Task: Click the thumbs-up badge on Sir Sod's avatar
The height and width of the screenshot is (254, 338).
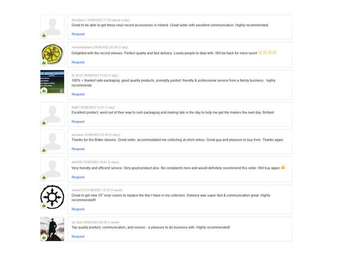Action: click(x=44, y=238)
